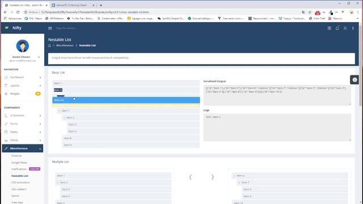Collapse Item 2 in the Basic List
363x204 pixels.
(x=64, y=118)
